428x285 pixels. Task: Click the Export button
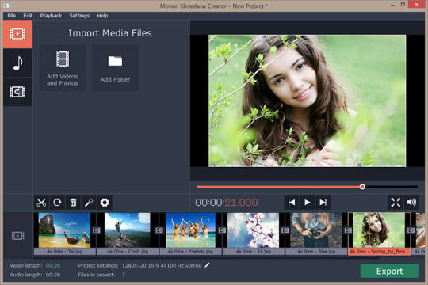tap(389, 271)
